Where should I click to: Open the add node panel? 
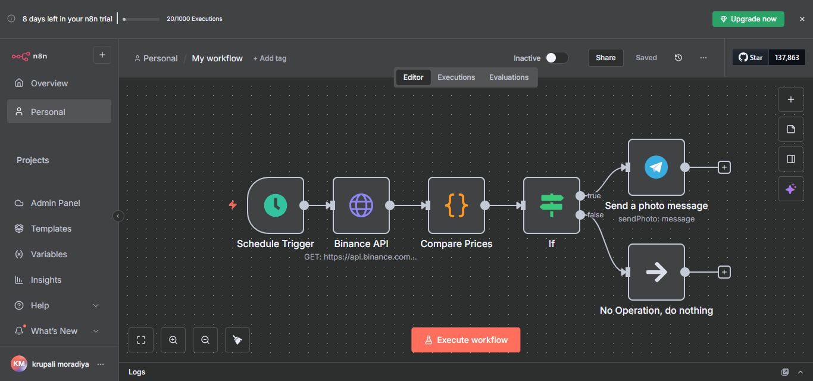click(x=791, y=99)
